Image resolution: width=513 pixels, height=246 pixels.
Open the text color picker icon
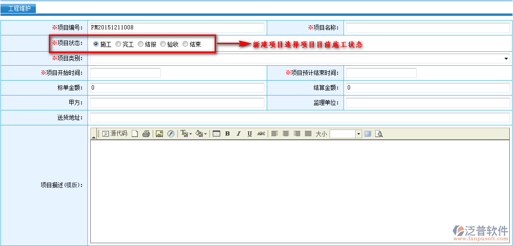[x=186, y=134]
